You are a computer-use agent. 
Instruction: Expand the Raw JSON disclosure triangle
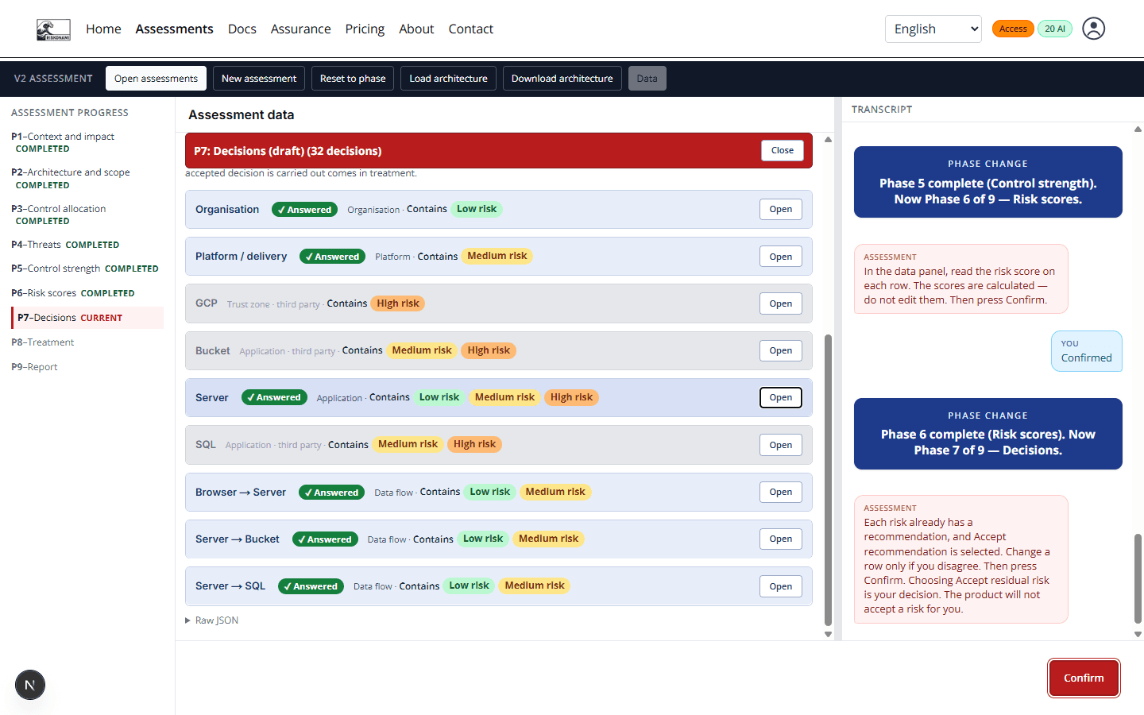188,620
